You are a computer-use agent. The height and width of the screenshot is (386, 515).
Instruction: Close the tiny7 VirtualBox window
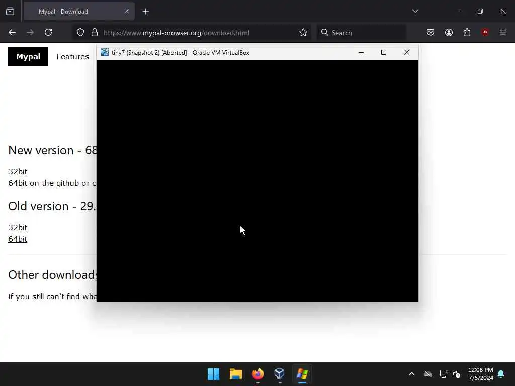(x=406, y=52)
